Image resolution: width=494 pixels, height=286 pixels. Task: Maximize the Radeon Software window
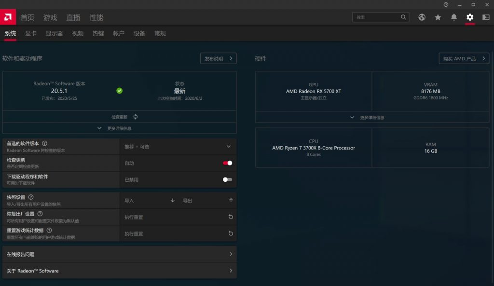pos(473,5)
